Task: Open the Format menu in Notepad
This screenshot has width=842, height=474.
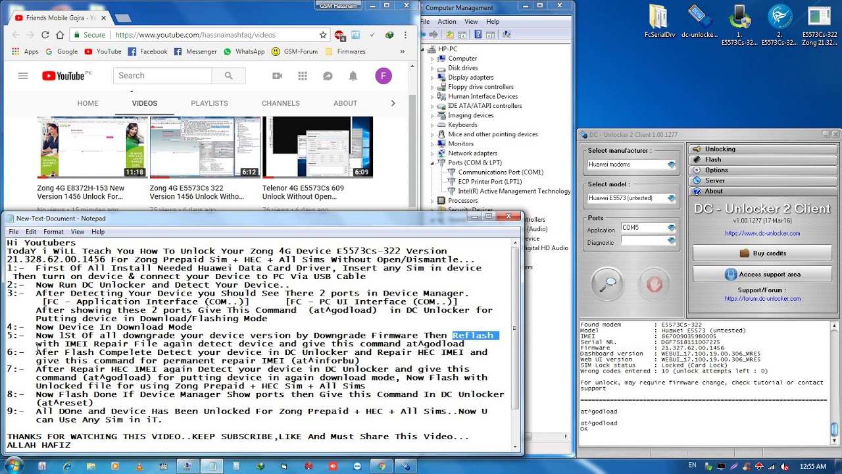Action: pyautogui.click(x=53, y=232)
